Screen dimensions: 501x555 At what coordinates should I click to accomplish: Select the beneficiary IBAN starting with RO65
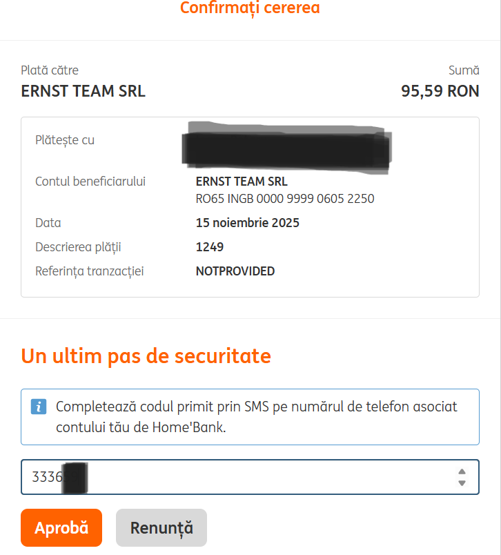click(285, 199)
